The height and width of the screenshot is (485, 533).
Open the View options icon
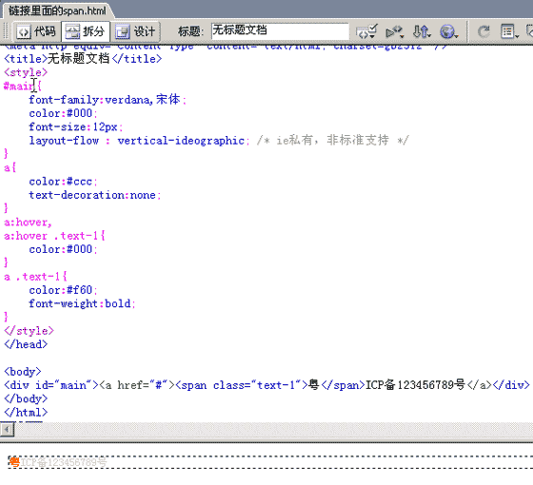pyautogui.click(x=509, y=32)
